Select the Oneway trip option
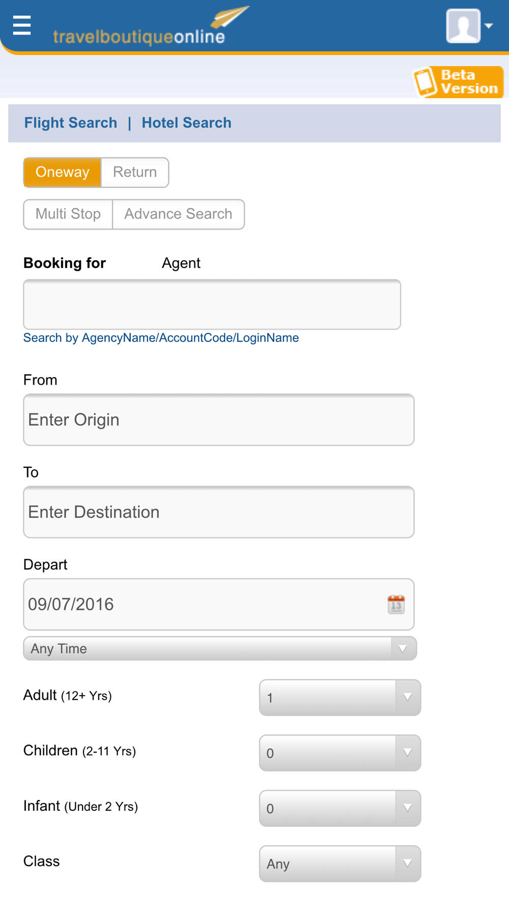 click(x=62, y=172)
